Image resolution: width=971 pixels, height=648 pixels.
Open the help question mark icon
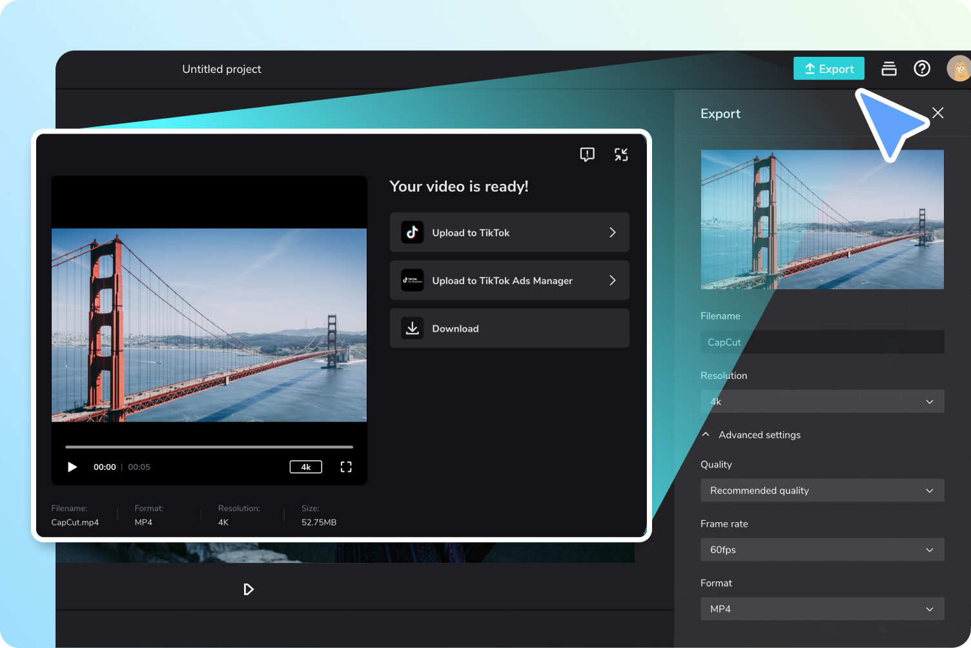[922, 68]
